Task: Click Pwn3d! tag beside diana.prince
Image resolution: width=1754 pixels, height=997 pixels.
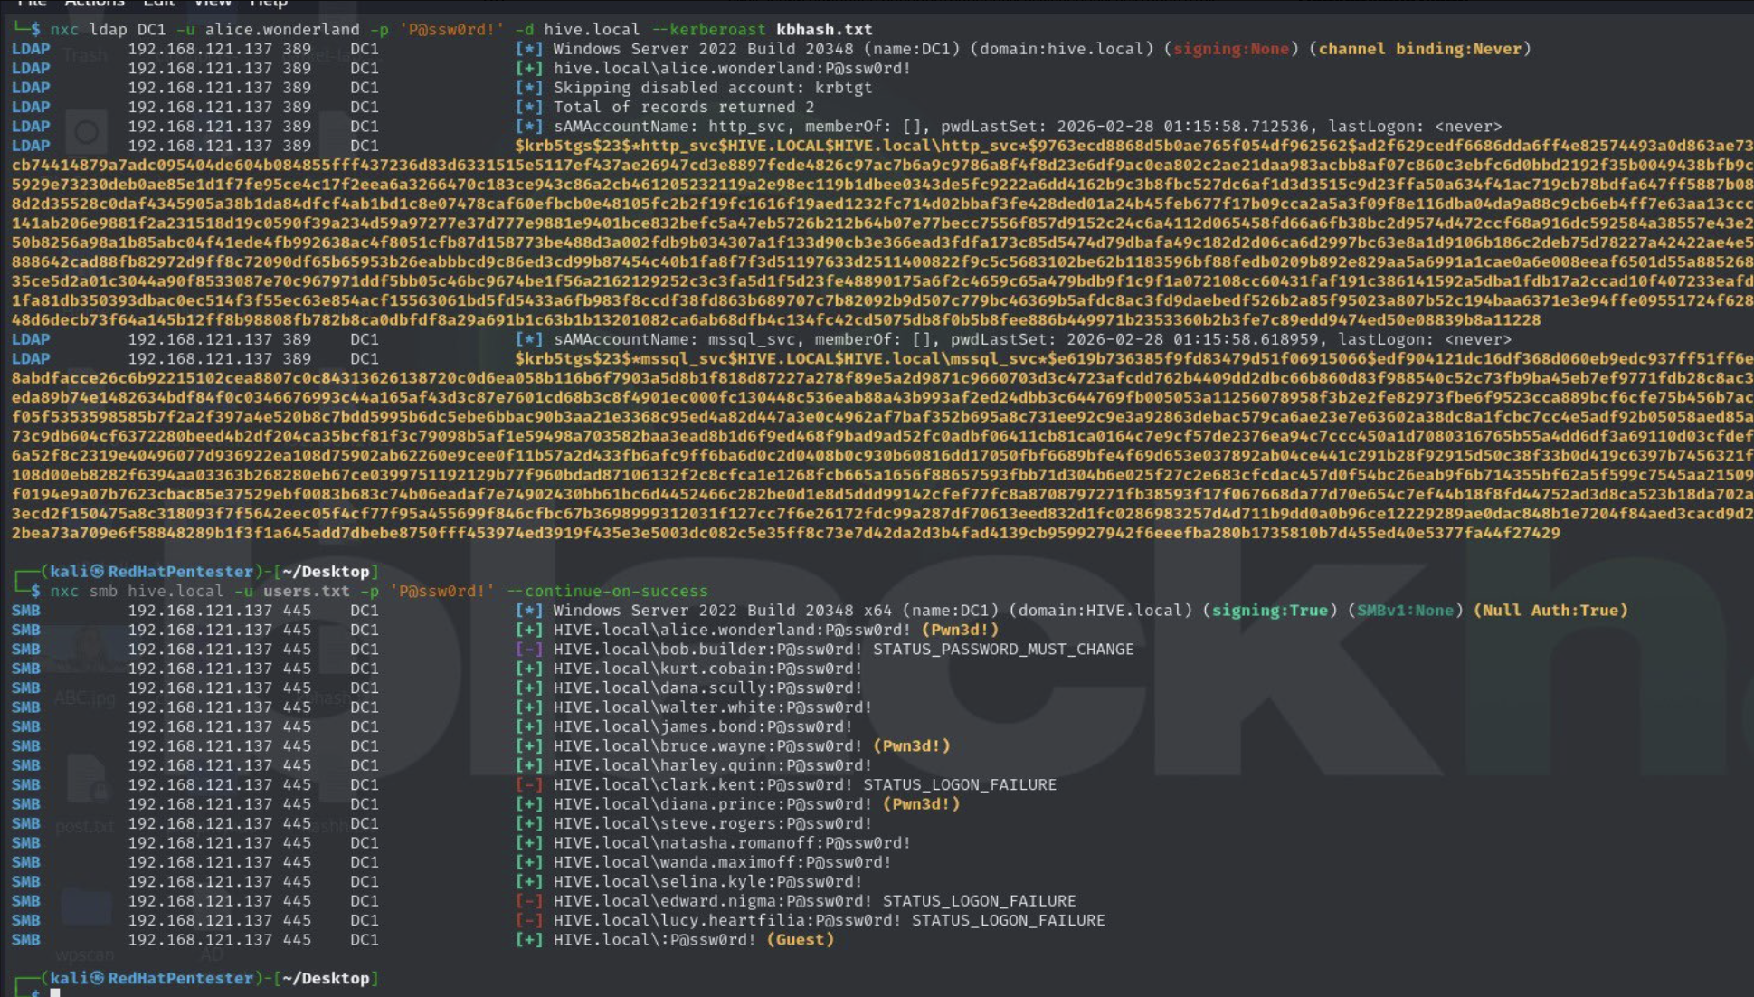Action: 921,804
